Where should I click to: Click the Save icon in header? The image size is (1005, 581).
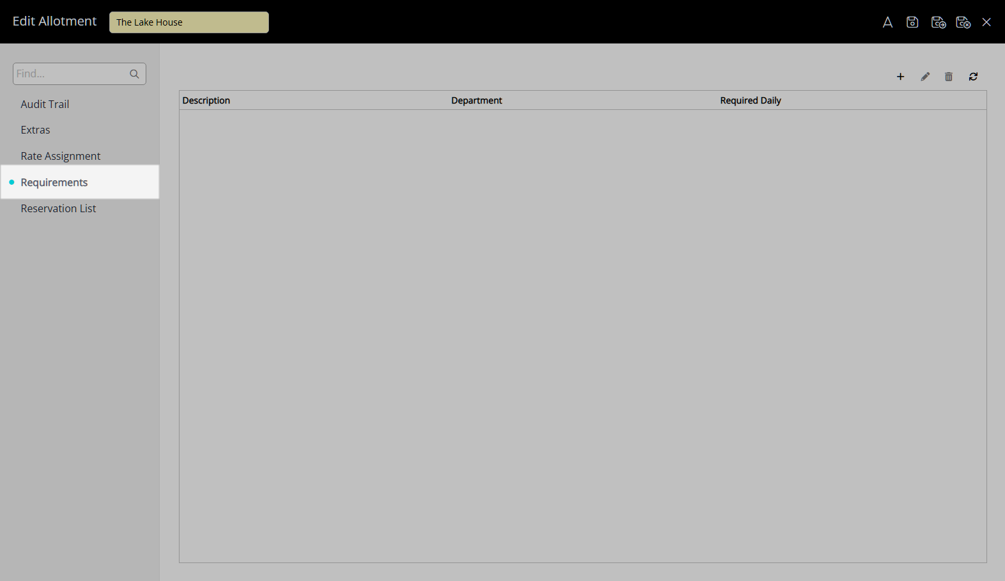tap(912, 22)
